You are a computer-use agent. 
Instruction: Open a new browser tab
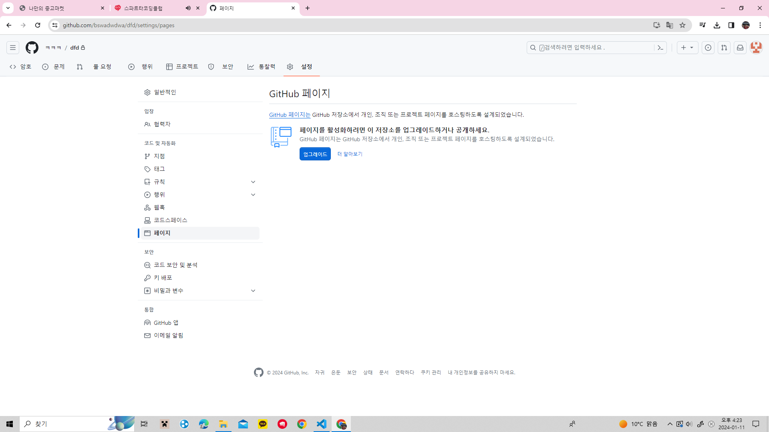point(308,8)
